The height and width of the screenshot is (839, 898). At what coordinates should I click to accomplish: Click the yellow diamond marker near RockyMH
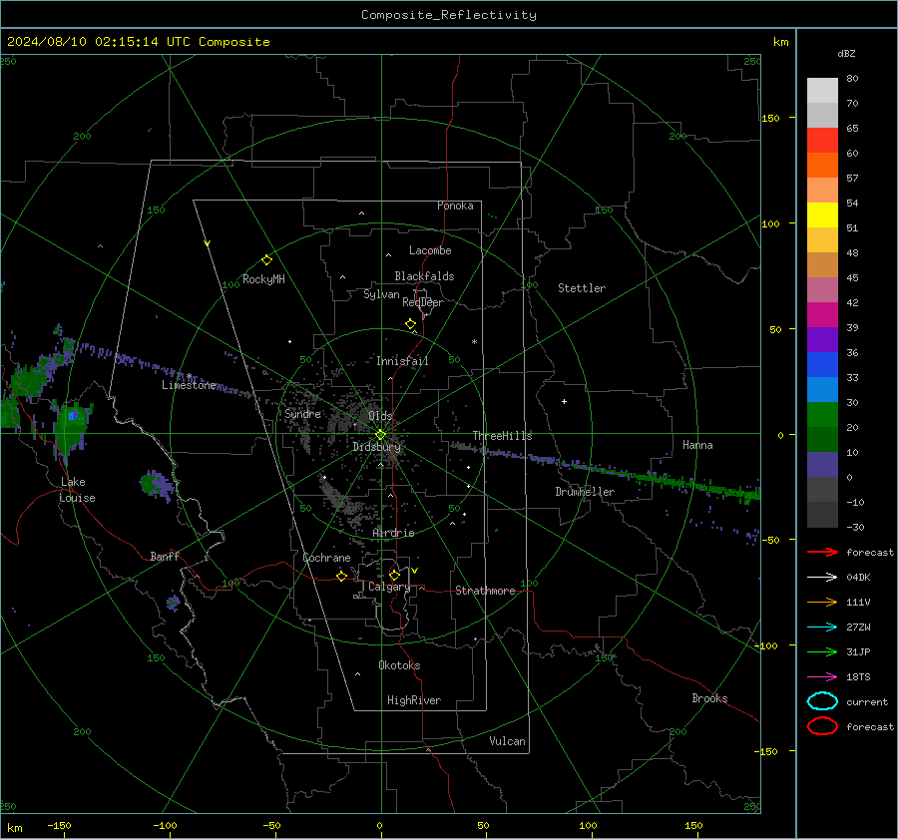(266, 260)
